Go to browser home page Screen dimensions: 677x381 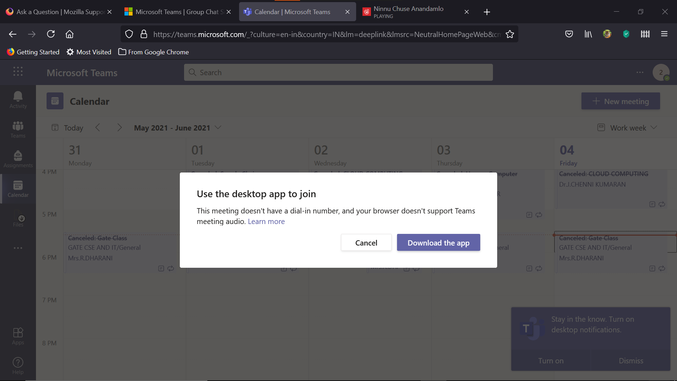pyautogui.click(x=69, y=34)
